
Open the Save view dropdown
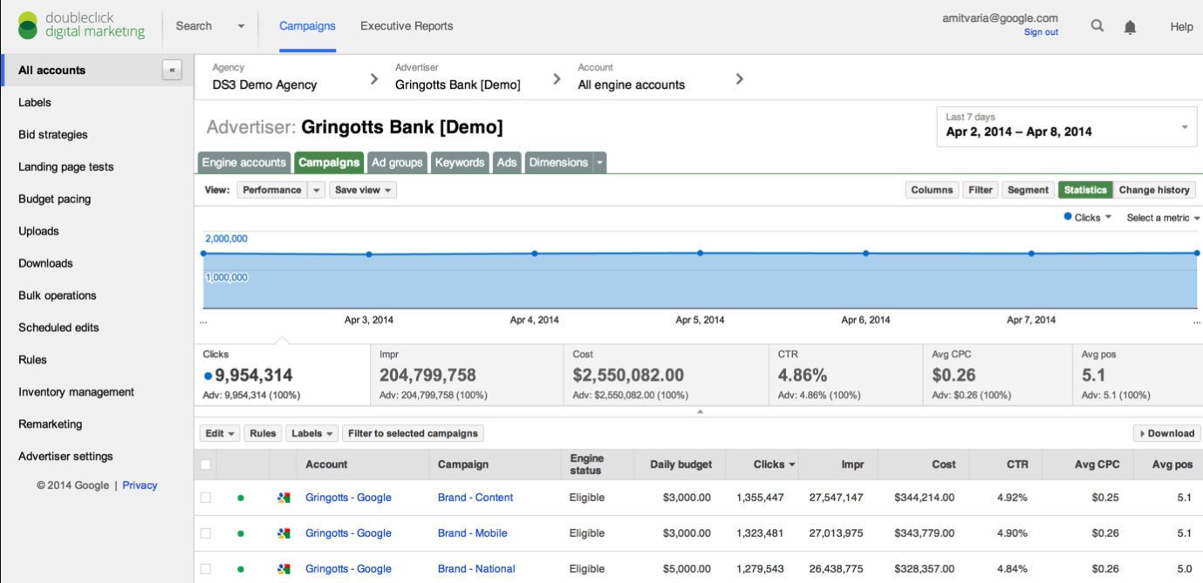[363, 190]
